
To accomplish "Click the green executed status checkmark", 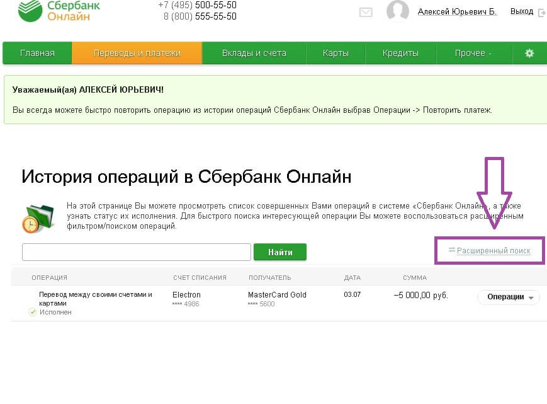I will point(33,312).
